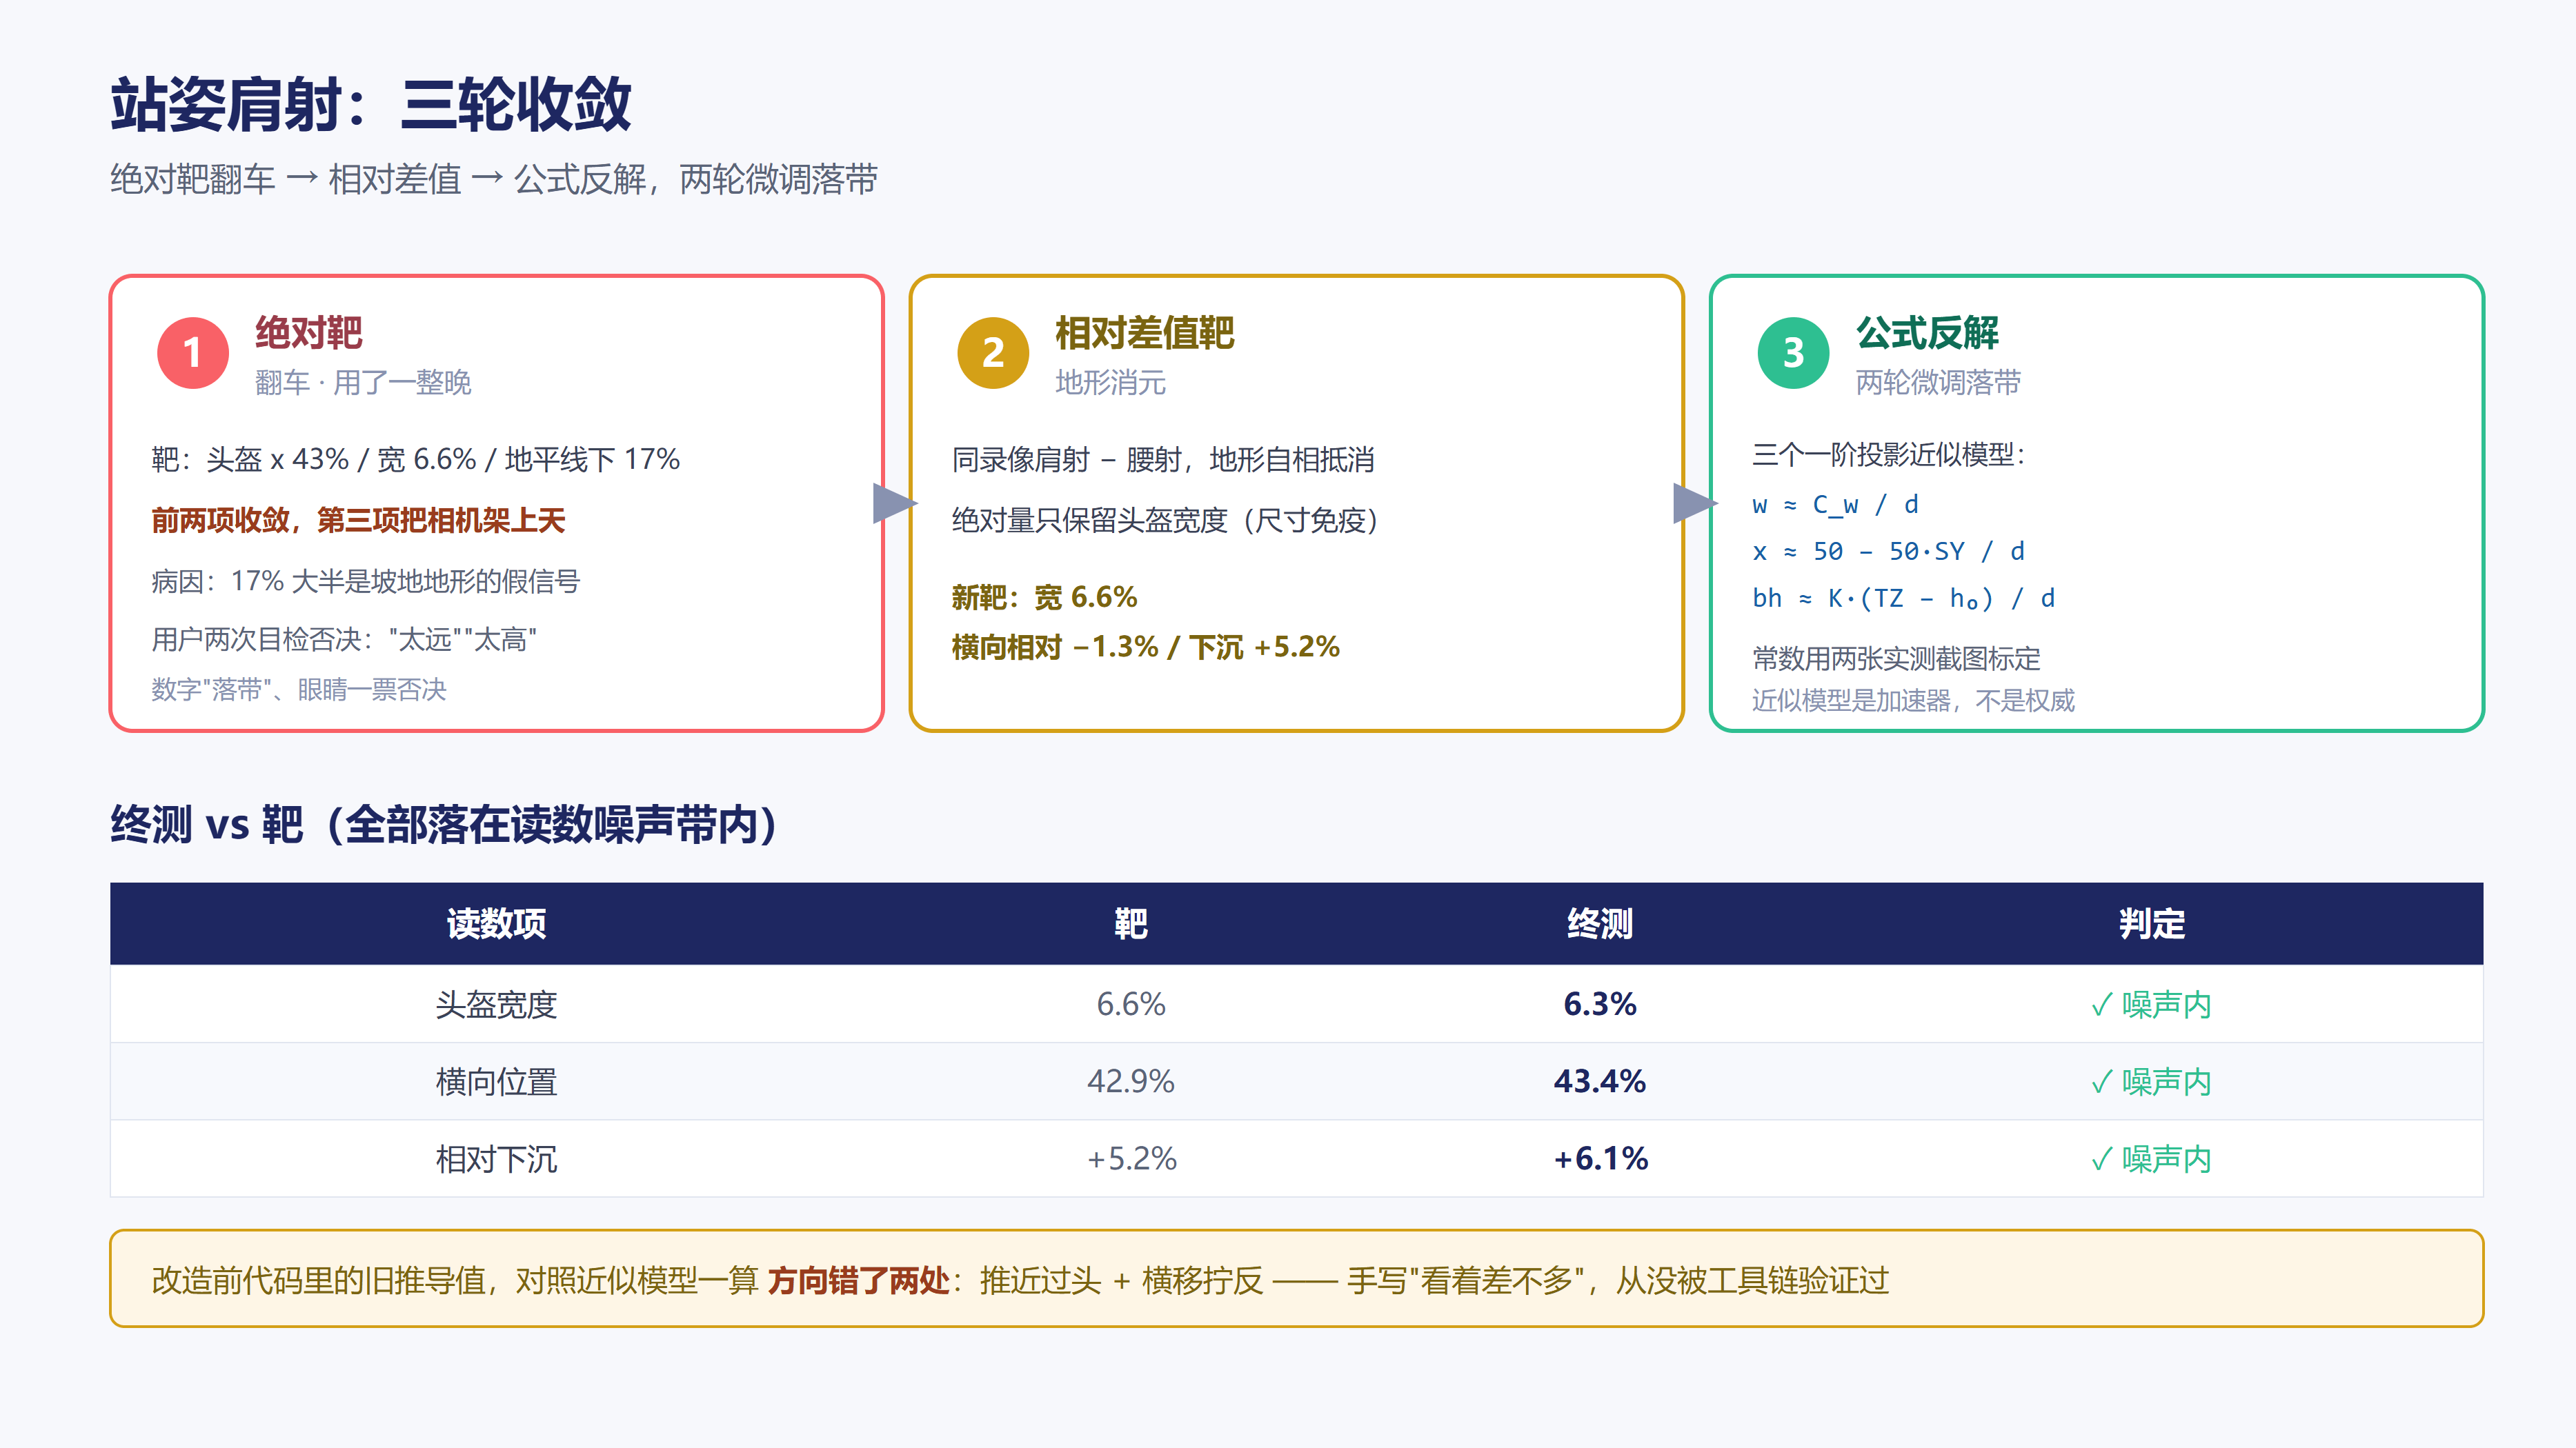Click the red circle numbered 1
The width and height of the screenshot is (2576, 1448).
click(x=193, y=353)
